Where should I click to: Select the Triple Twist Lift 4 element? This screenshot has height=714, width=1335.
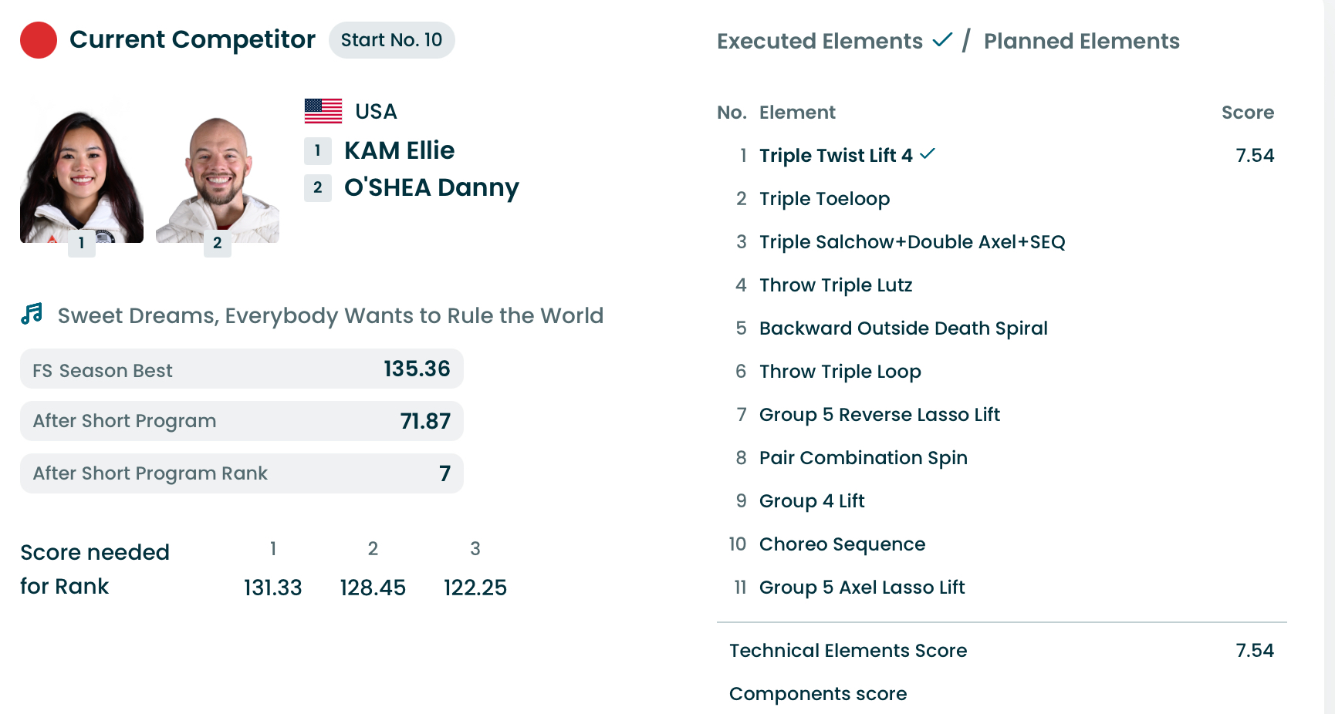(836, 156)
